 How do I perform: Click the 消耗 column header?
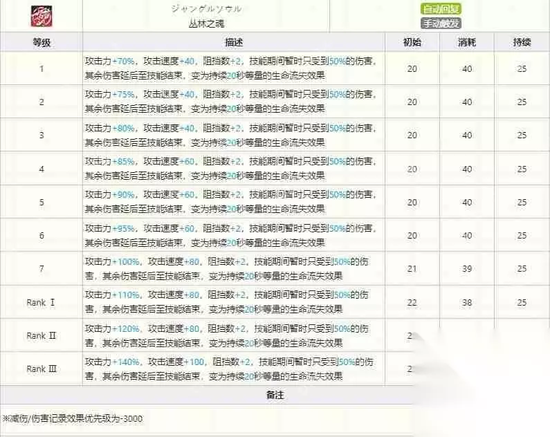click(x=467, y=42)
